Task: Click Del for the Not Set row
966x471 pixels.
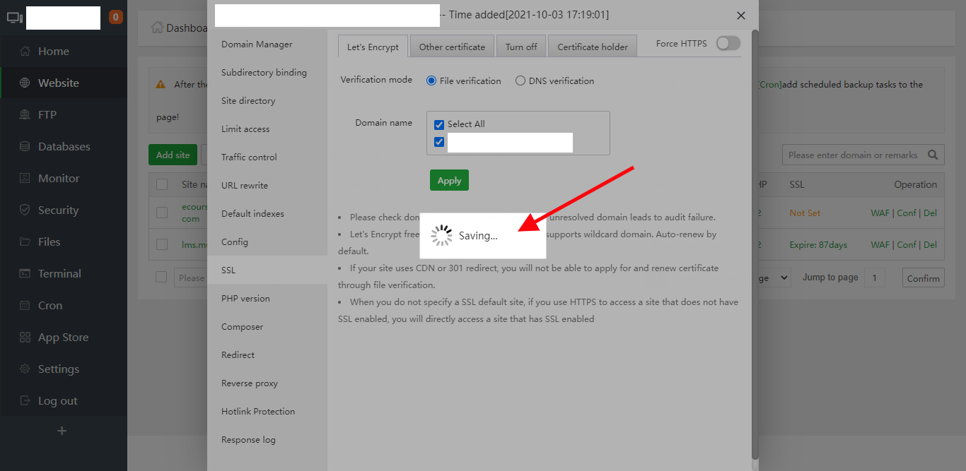Action: click(931, 213)
